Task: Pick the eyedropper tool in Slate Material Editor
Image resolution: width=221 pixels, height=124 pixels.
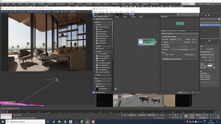Action: coord(97,14)
